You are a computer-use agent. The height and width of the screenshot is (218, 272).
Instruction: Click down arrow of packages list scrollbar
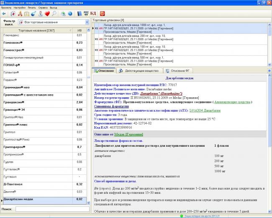click(x=269, y=65)
